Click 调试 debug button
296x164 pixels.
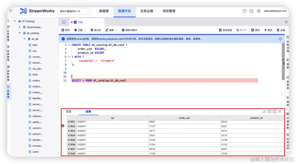coord(255,30)
